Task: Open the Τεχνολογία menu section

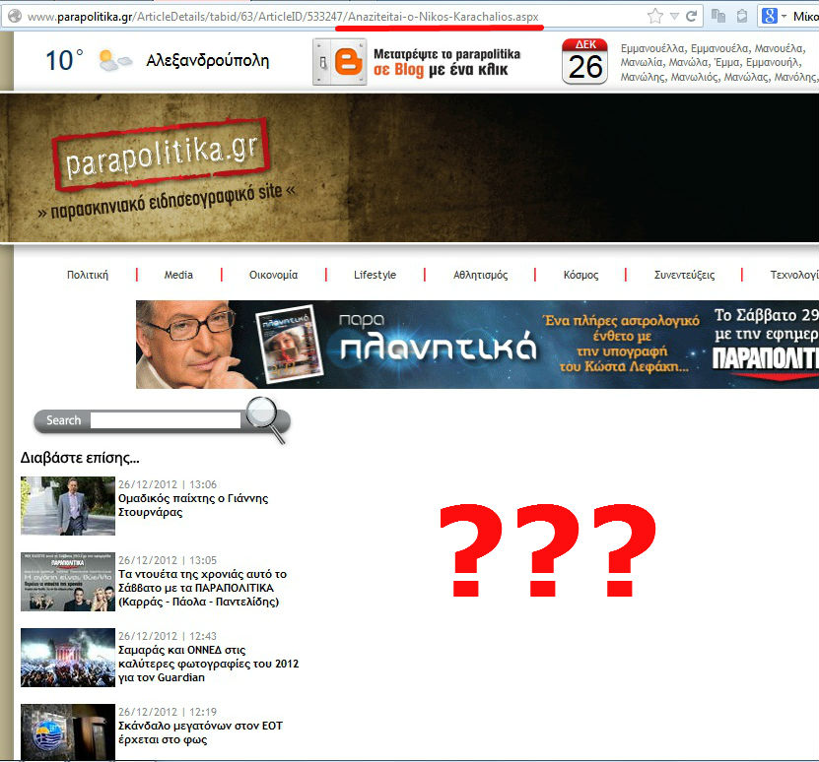Action: click(794, 275)
